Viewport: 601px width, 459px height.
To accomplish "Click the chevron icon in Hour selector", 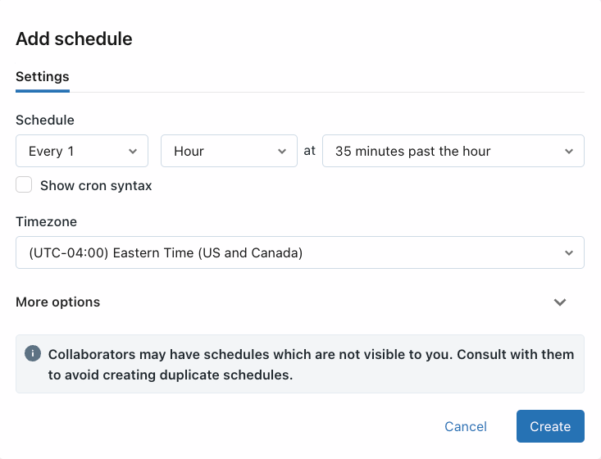I will click(282, 152).
